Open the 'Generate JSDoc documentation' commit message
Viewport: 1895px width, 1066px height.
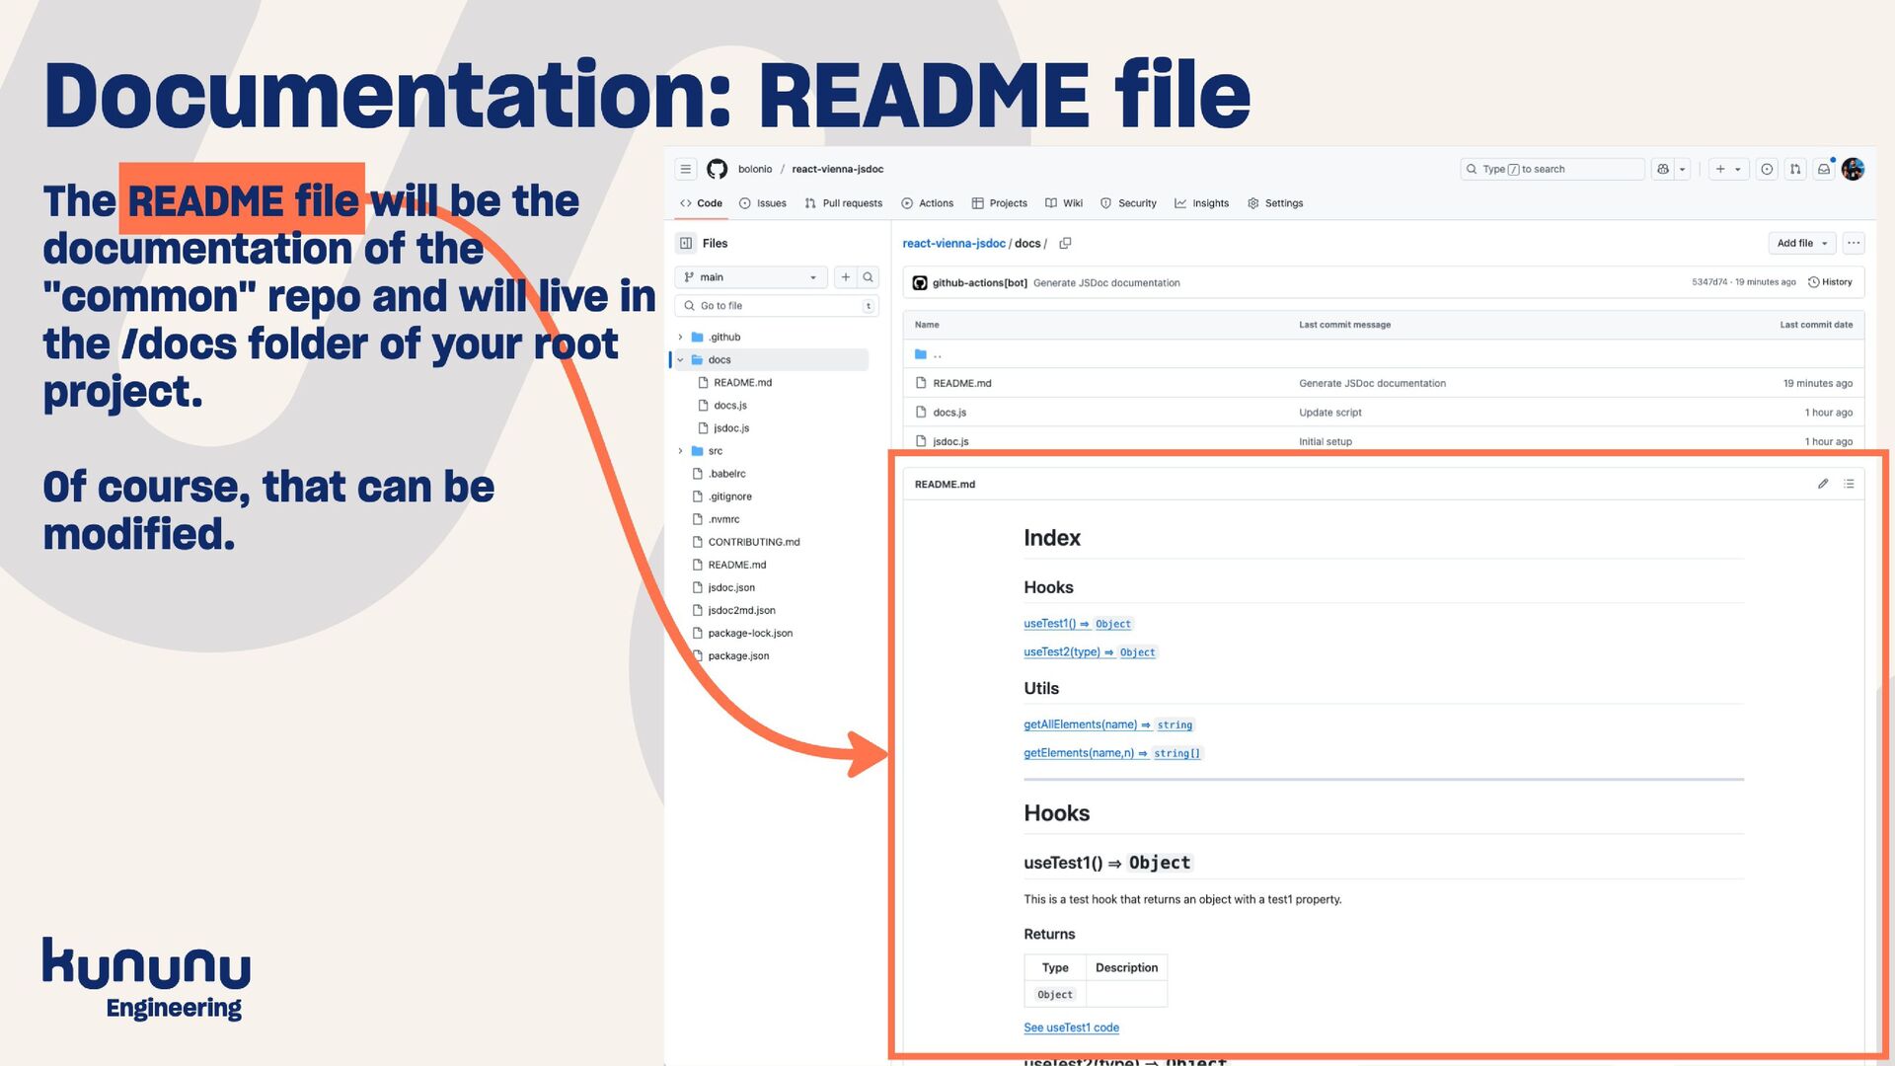pos(1106,282)
